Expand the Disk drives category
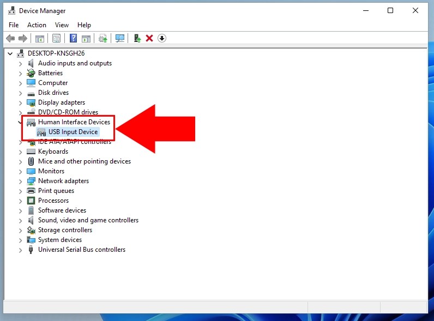Viewport: 434px width, 321px height. pos(20,93)
